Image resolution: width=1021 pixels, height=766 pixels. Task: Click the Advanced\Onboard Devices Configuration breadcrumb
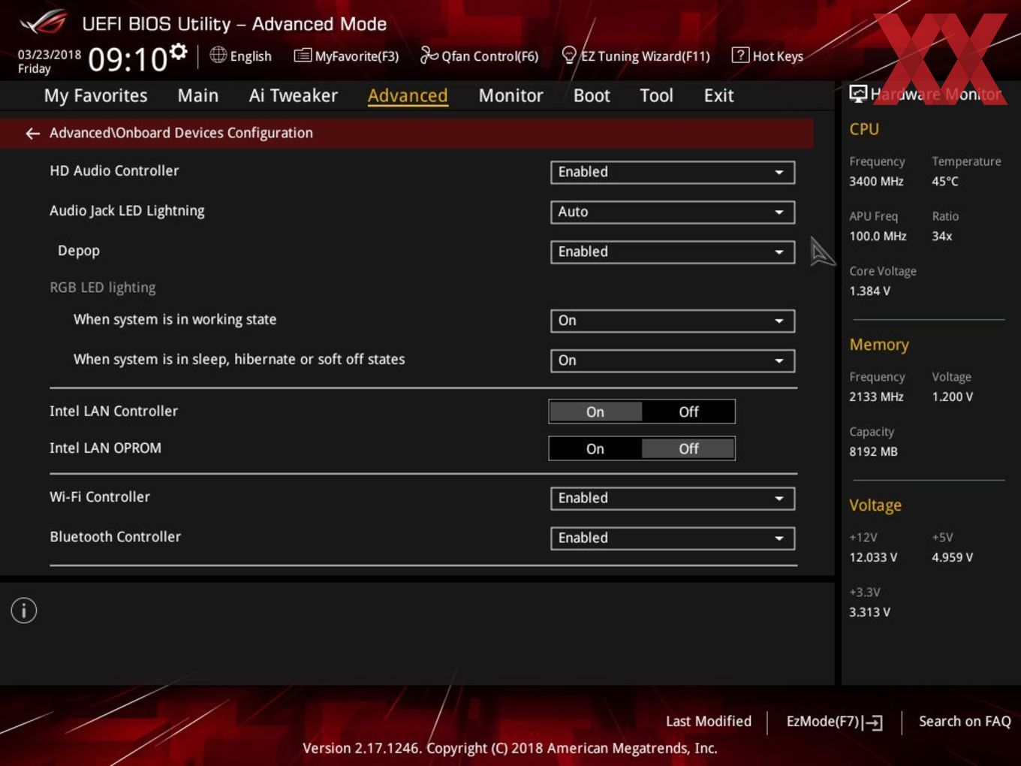click(181, 133)
